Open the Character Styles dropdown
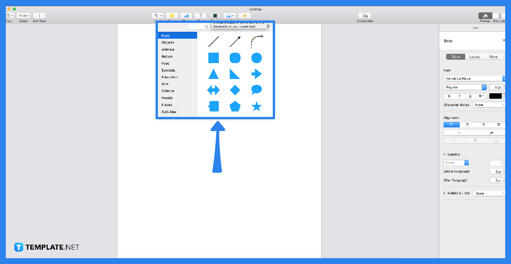The width and height of the screenshot is (511, 264). [488, 105]
